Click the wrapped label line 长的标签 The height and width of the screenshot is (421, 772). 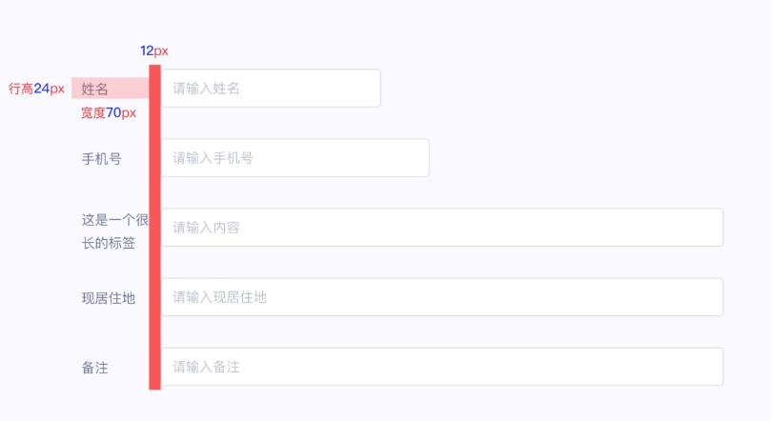click(x=108, y=243)
